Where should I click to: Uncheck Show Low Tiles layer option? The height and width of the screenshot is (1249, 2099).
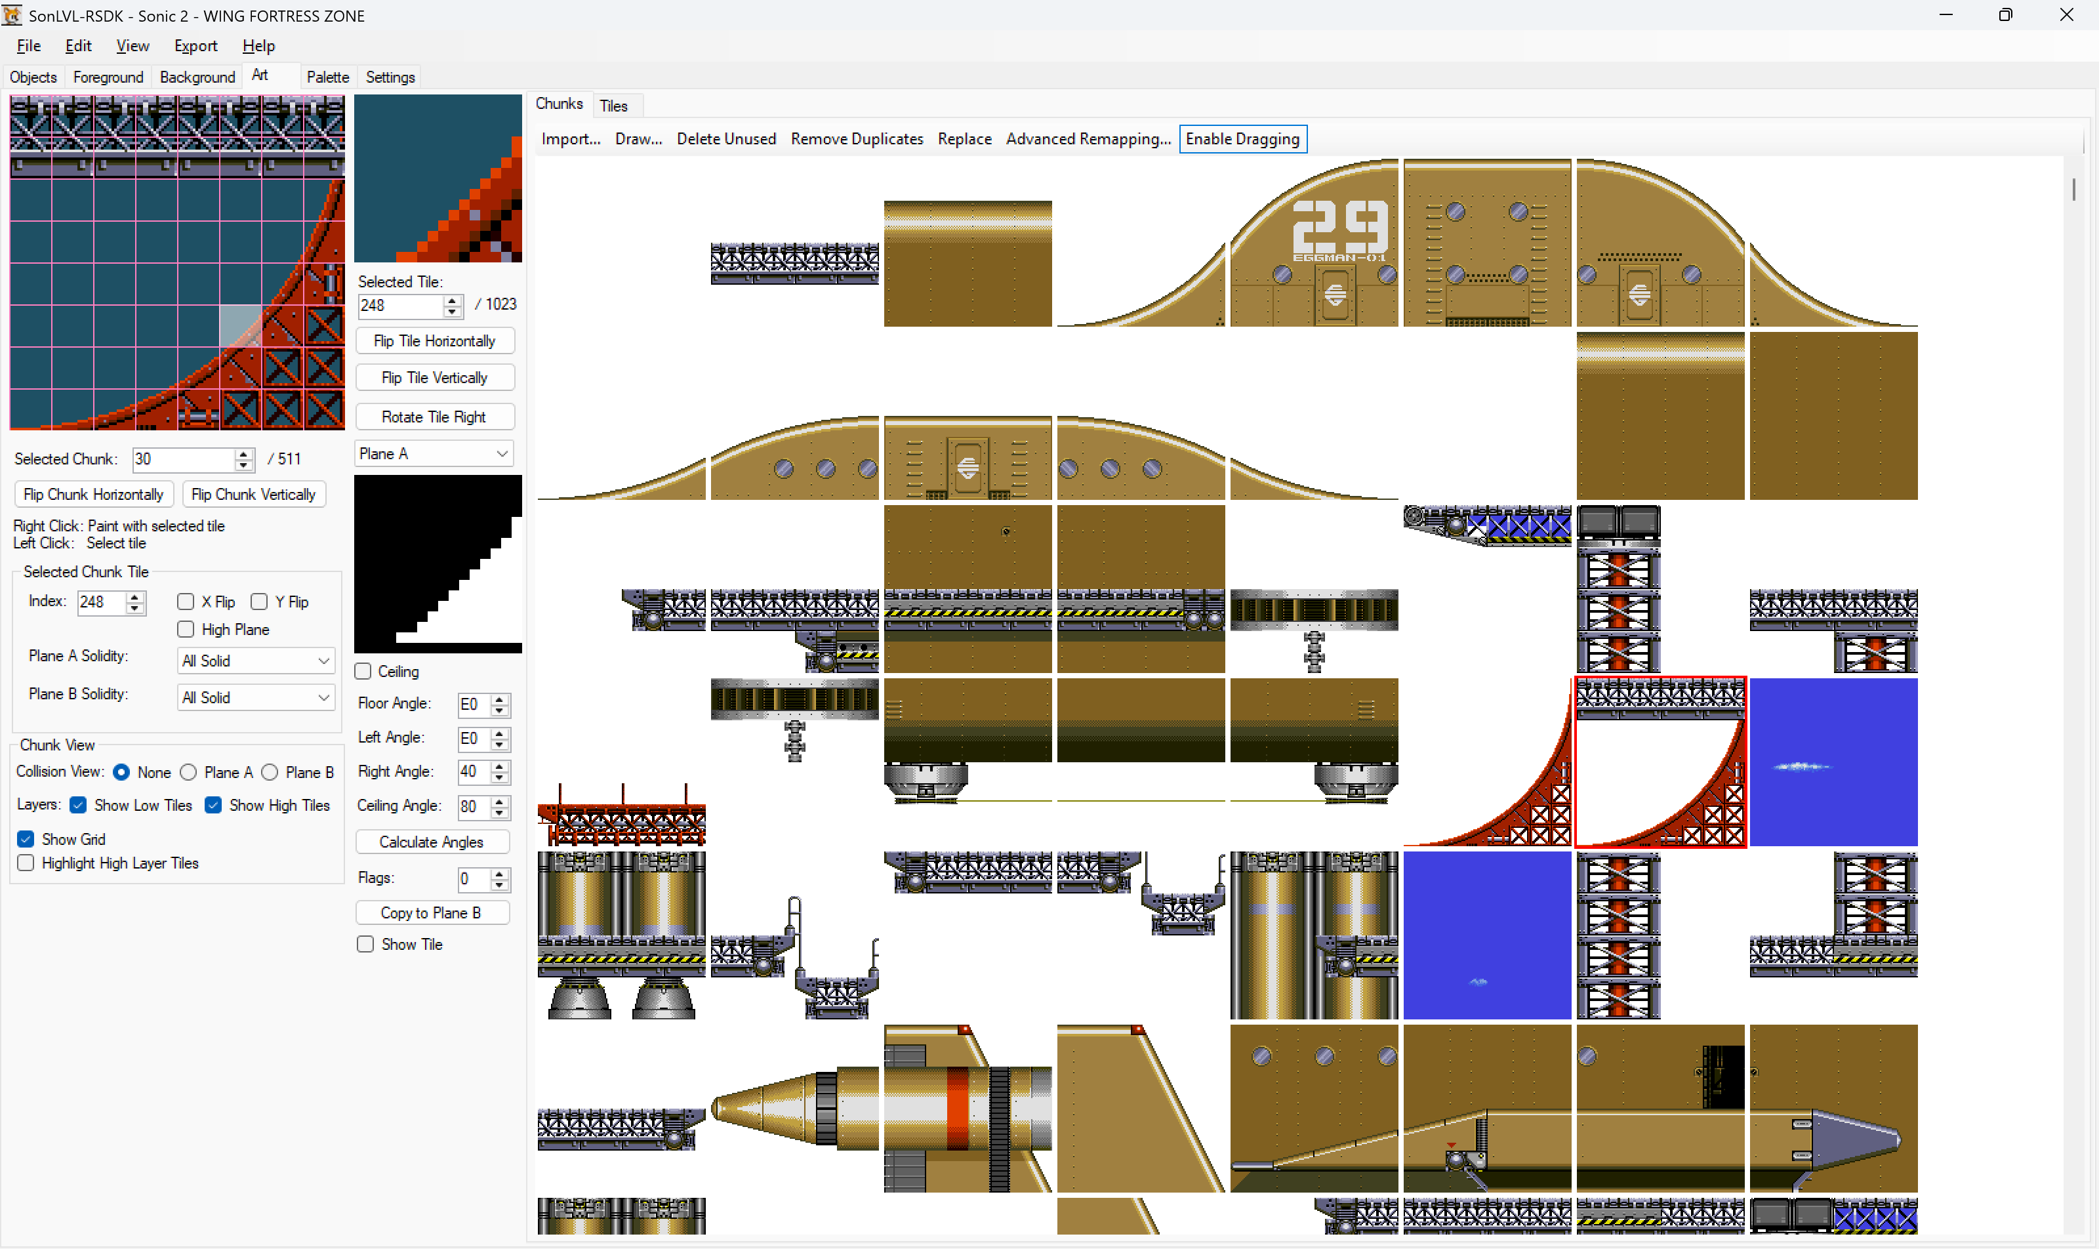(78, 805)
